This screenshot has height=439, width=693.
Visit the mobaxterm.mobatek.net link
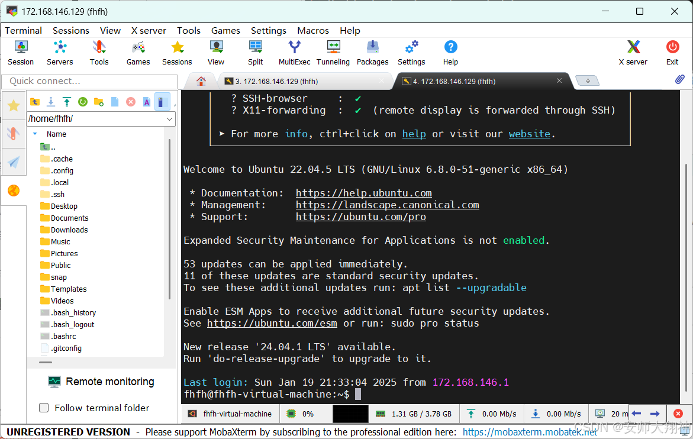530,431
